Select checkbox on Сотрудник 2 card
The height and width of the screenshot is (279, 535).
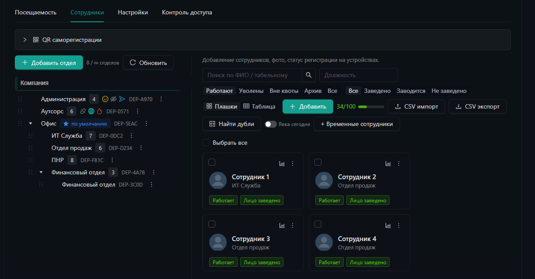(318, 162)
